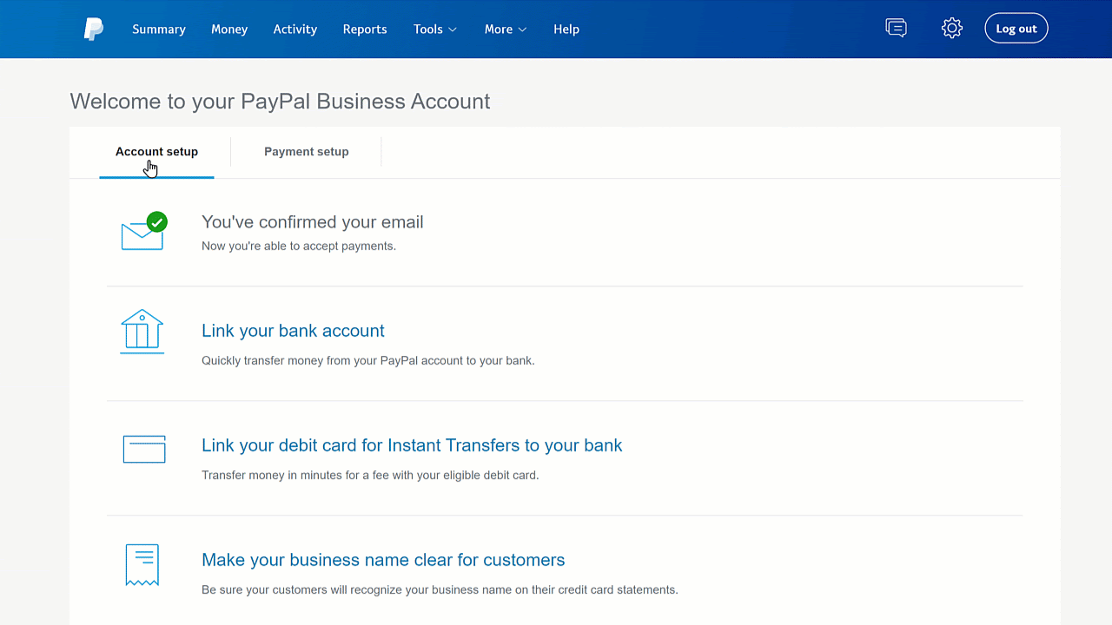The width and height of the screenshot is (1112, 625).
Task: Expand the Tools dropdown menu
Action: (435, 29)
